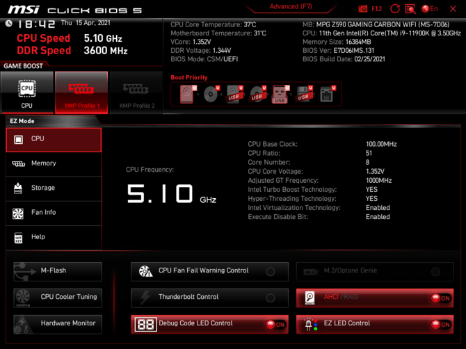Viewport: 466px width, 349px height.
Task: Turn off EZ LED Control switch
Action: click(x=441, y=325)
